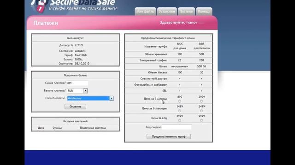The width and height of the screenshot is (295, 165).
Task: Click the SrDS для дома column heading
Action: point(180,46)
